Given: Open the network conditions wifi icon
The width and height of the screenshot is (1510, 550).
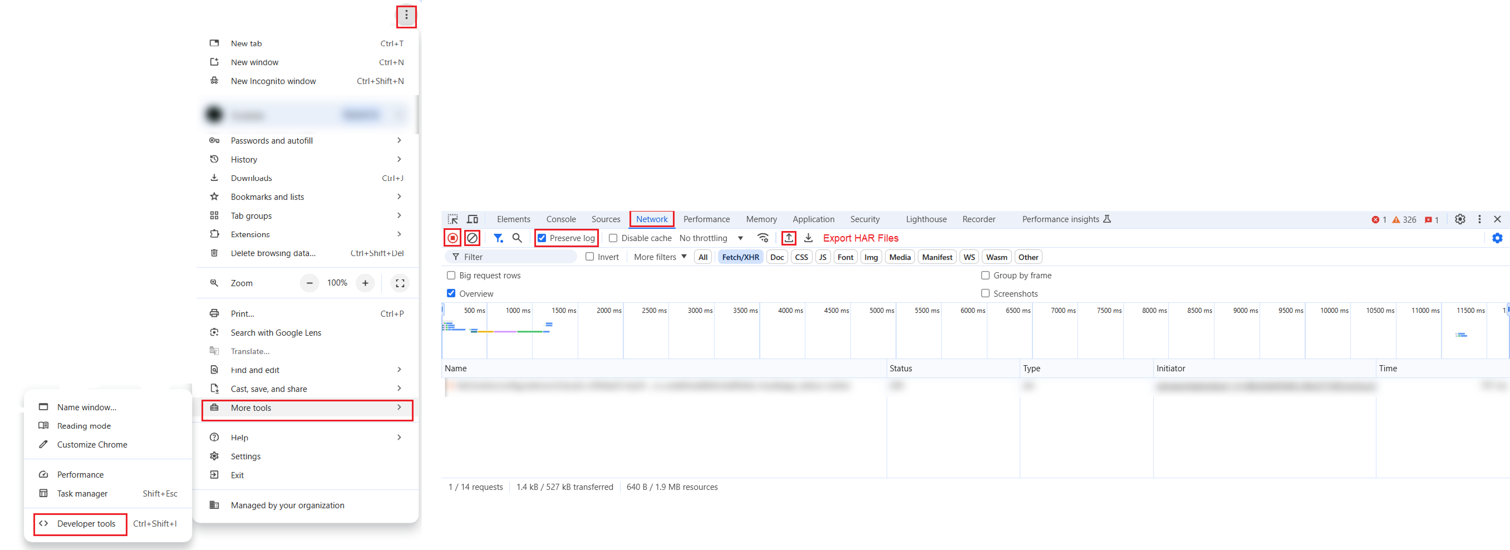Looking at the screenshot, I should point(763,238).
